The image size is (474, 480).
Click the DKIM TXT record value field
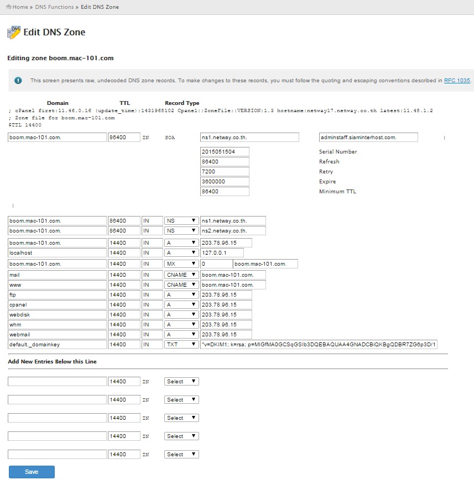319,345
